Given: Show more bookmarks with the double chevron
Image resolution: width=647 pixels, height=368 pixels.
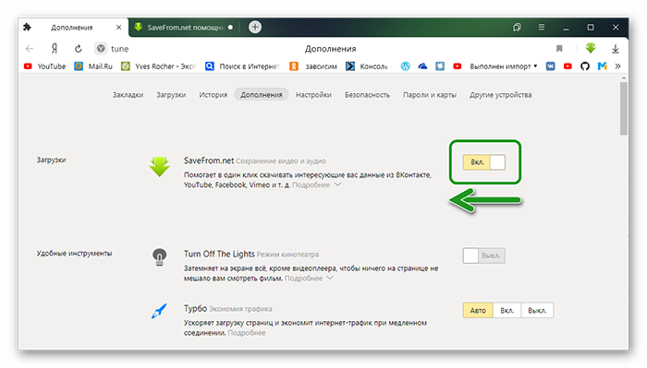Looking at the screenshot, I should tap(617, 66).
